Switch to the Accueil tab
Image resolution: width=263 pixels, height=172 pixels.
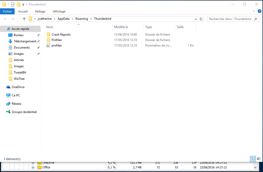[23, 11]
